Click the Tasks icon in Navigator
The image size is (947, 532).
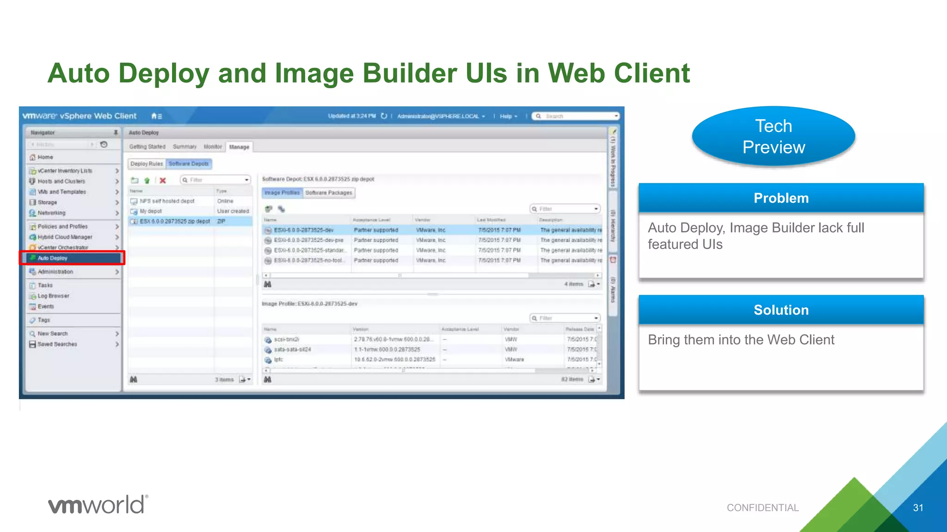(32, 285)
